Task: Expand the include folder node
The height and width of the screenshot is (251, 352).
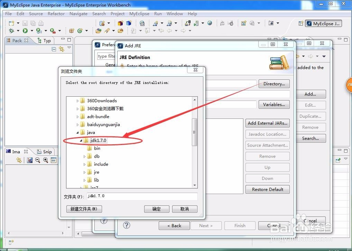Action: click(x=84, y=165)
